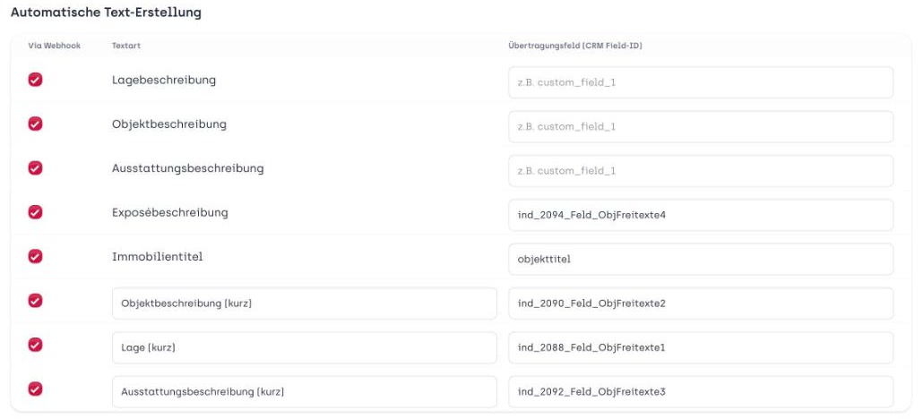The image size is (923, 419).
Task: Click the Via Webhook column header
Action: 54,46
